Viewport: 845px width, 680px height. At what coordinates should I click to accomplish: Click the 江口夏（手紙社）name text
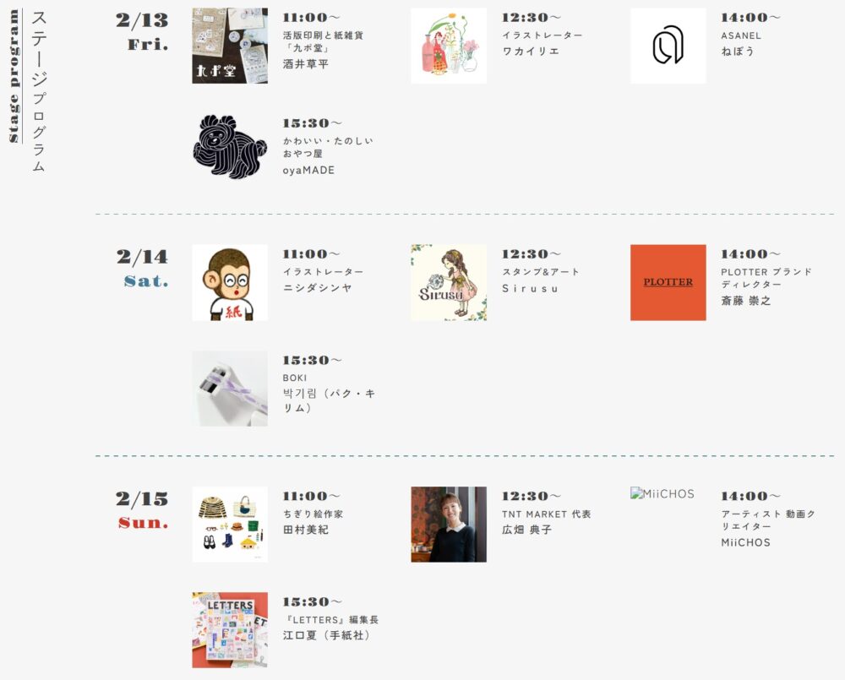tap(328, 636)
